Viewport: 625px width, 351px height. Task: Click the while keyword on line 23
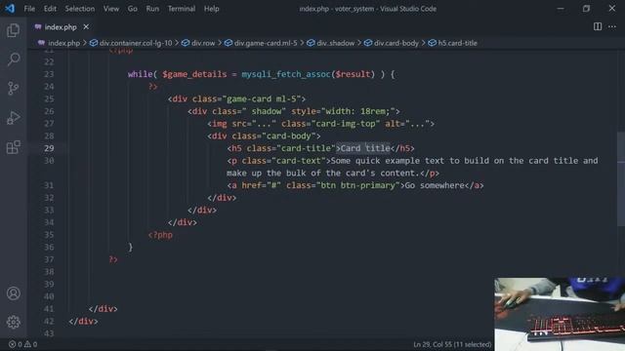click(140, 74)
